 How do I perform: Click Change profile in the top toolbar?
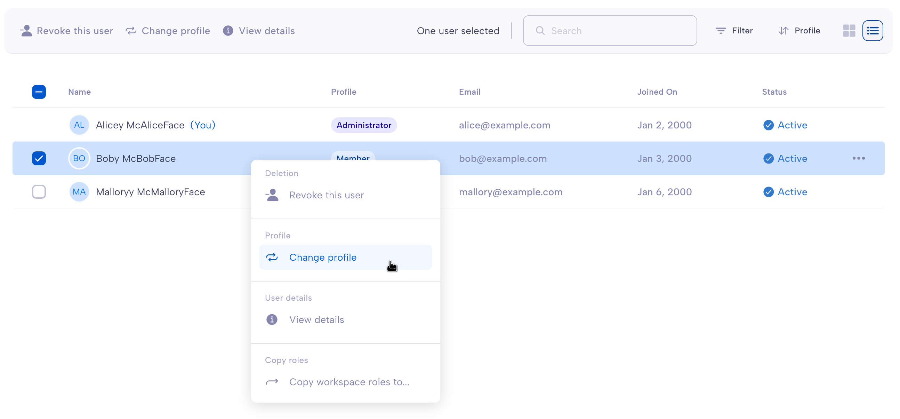[x=168, y=31]
